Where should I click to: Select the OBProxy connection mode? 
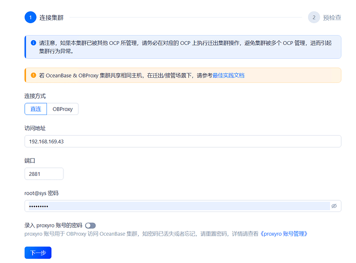click(62, 109)
